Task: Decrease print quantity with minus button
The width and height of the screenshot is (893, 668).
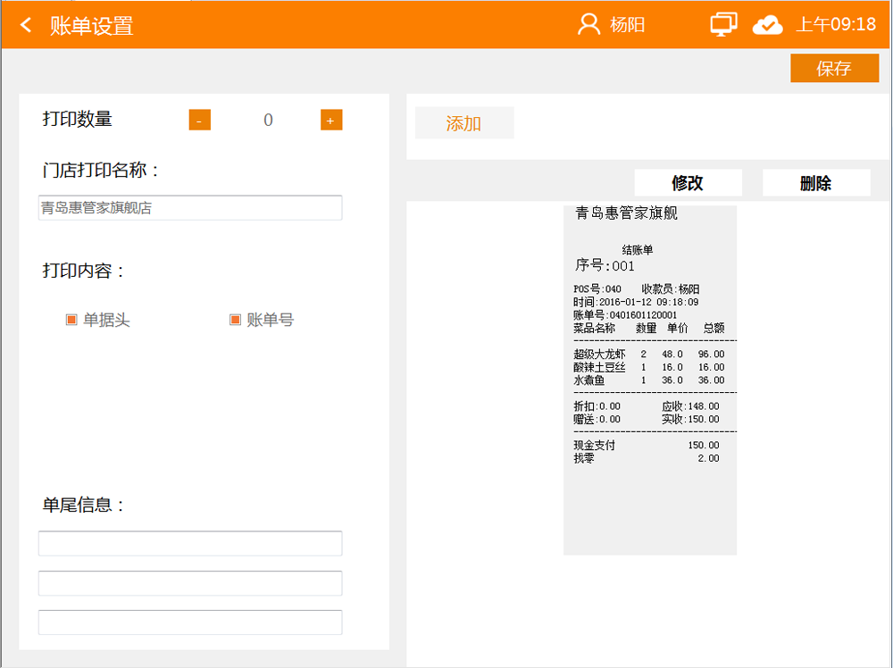Action: pos(200,121)
